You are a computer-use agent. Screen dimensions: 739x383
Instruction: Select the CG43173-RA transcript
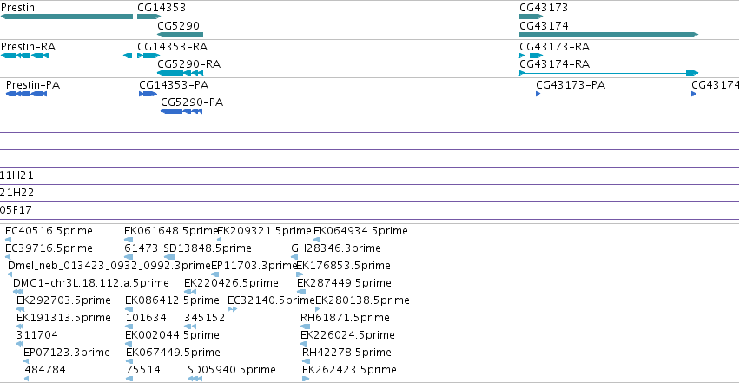(531, 56)
